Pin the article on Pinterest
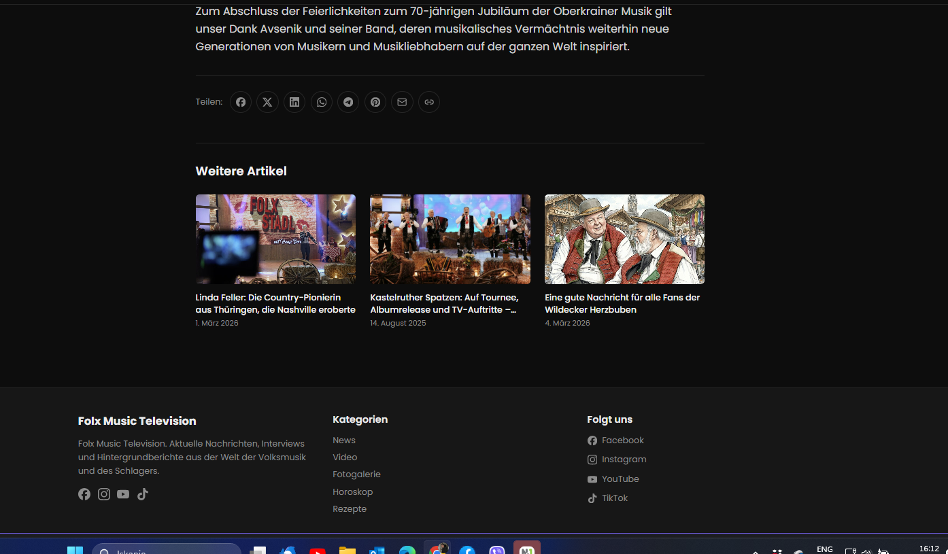The image size is (948, 554). click(375, 102)
